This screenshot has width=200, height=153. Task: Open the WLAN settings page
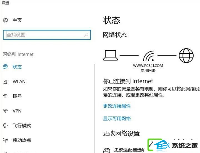pos(19,82)
